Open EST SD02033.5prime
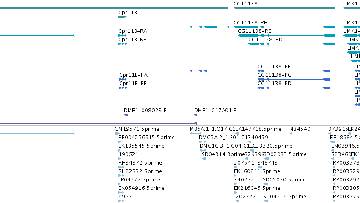The height and width of the screenshot is (203, 360). (285, 154)
